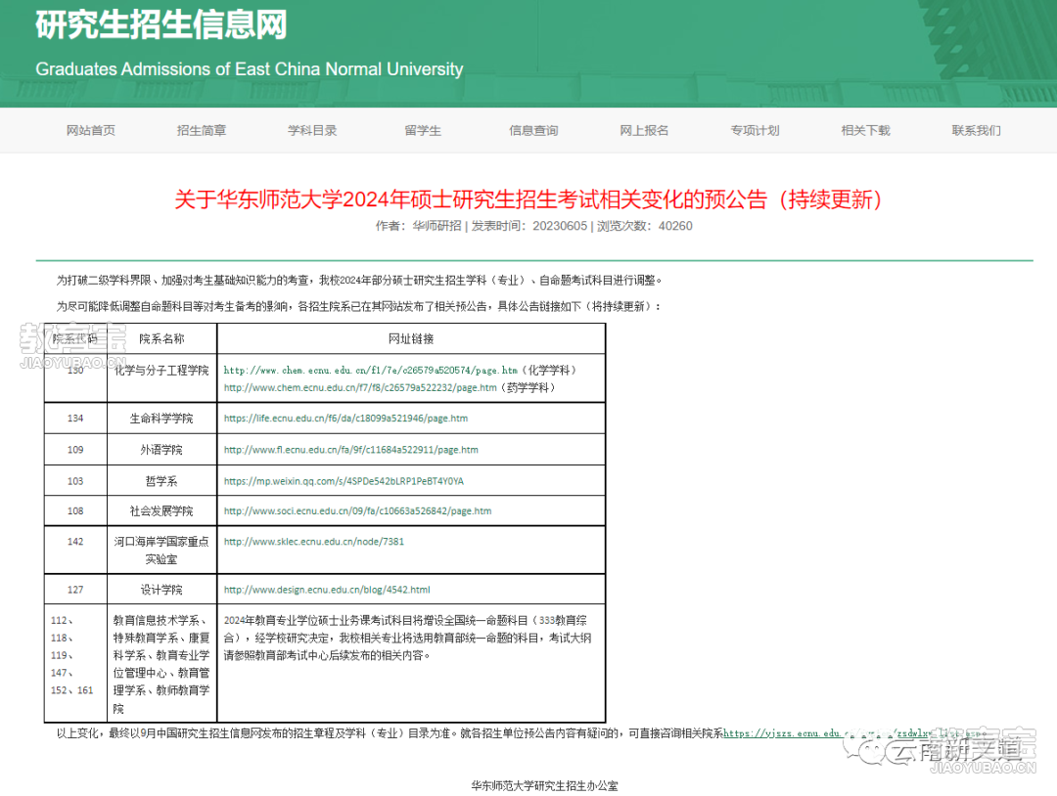Image resolution: width=1057 pixels, height=796 pixels.
Task: Click the 发表时间：20230605 text
Action: coord(529,226)
